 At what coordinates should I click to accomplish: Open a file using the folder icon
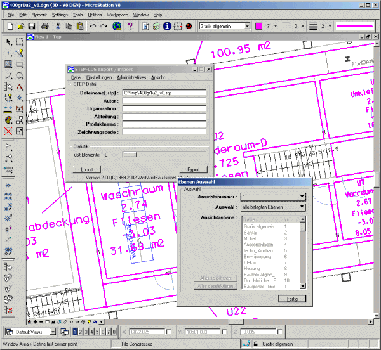point(21,26)
